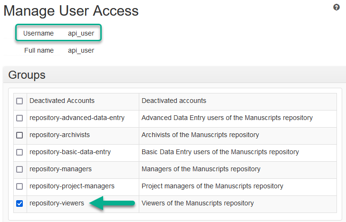Viewport: 346px width, 222px height.
Task: Select the Username value api_user
Action: [81, 33]
